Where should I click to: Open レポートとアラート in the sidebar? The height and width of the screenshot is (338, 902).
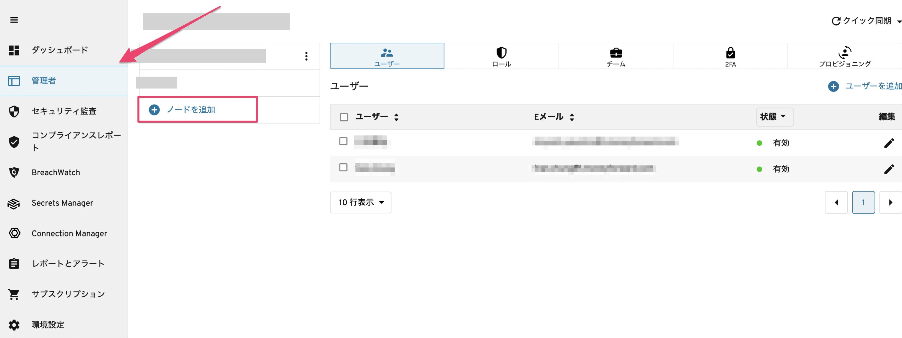coord(64,263)
